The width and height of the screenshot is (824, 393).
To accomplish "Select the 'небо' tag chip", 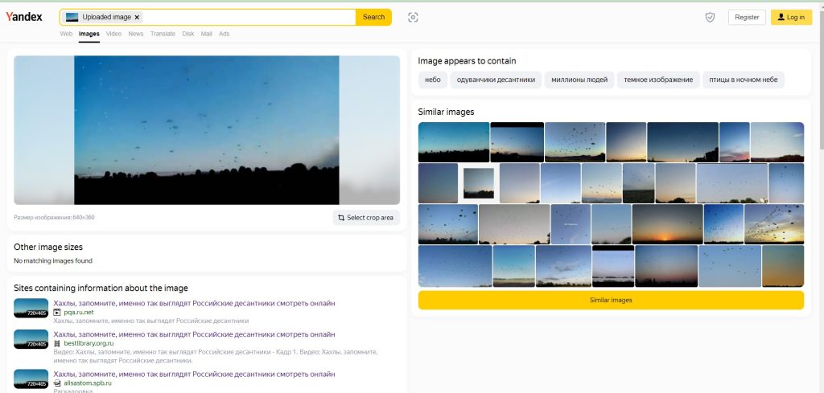I will tap(433, 80).
